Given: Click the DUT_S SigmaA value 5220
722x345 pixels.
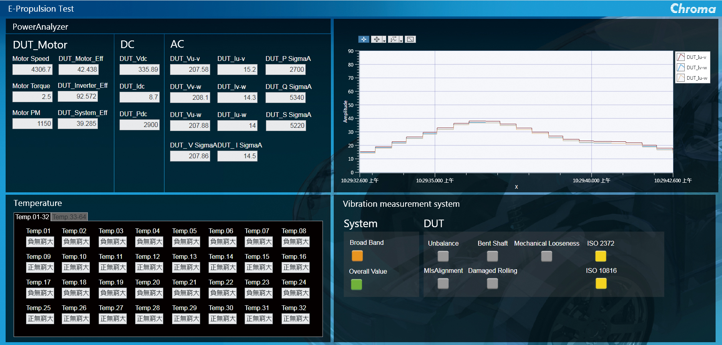Looking at the screenshot, I should point(286,125).
